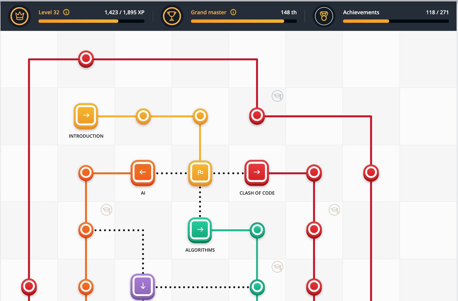The image size is (458, 301).
Task: Select red circle node right of green Algorithms circle
Action: pyautogui.click(x=314, y=230)
